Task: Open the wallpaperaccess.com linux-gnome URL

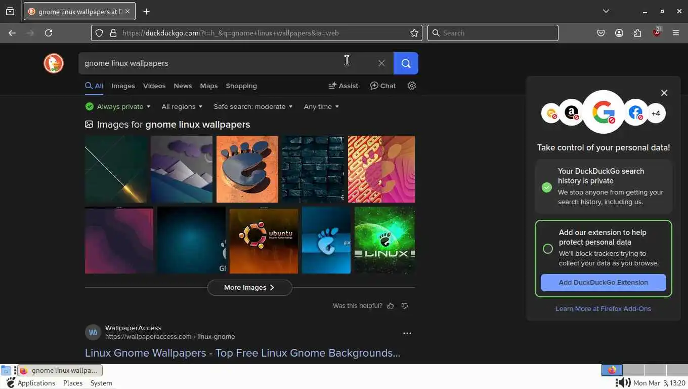Action: pyautogui.click(x=170, y=336)
